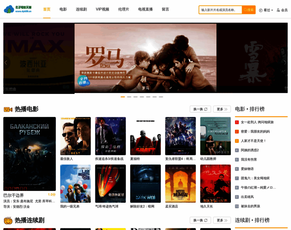
Task: Focus the movie name search input field
Action: click(220, 10)
